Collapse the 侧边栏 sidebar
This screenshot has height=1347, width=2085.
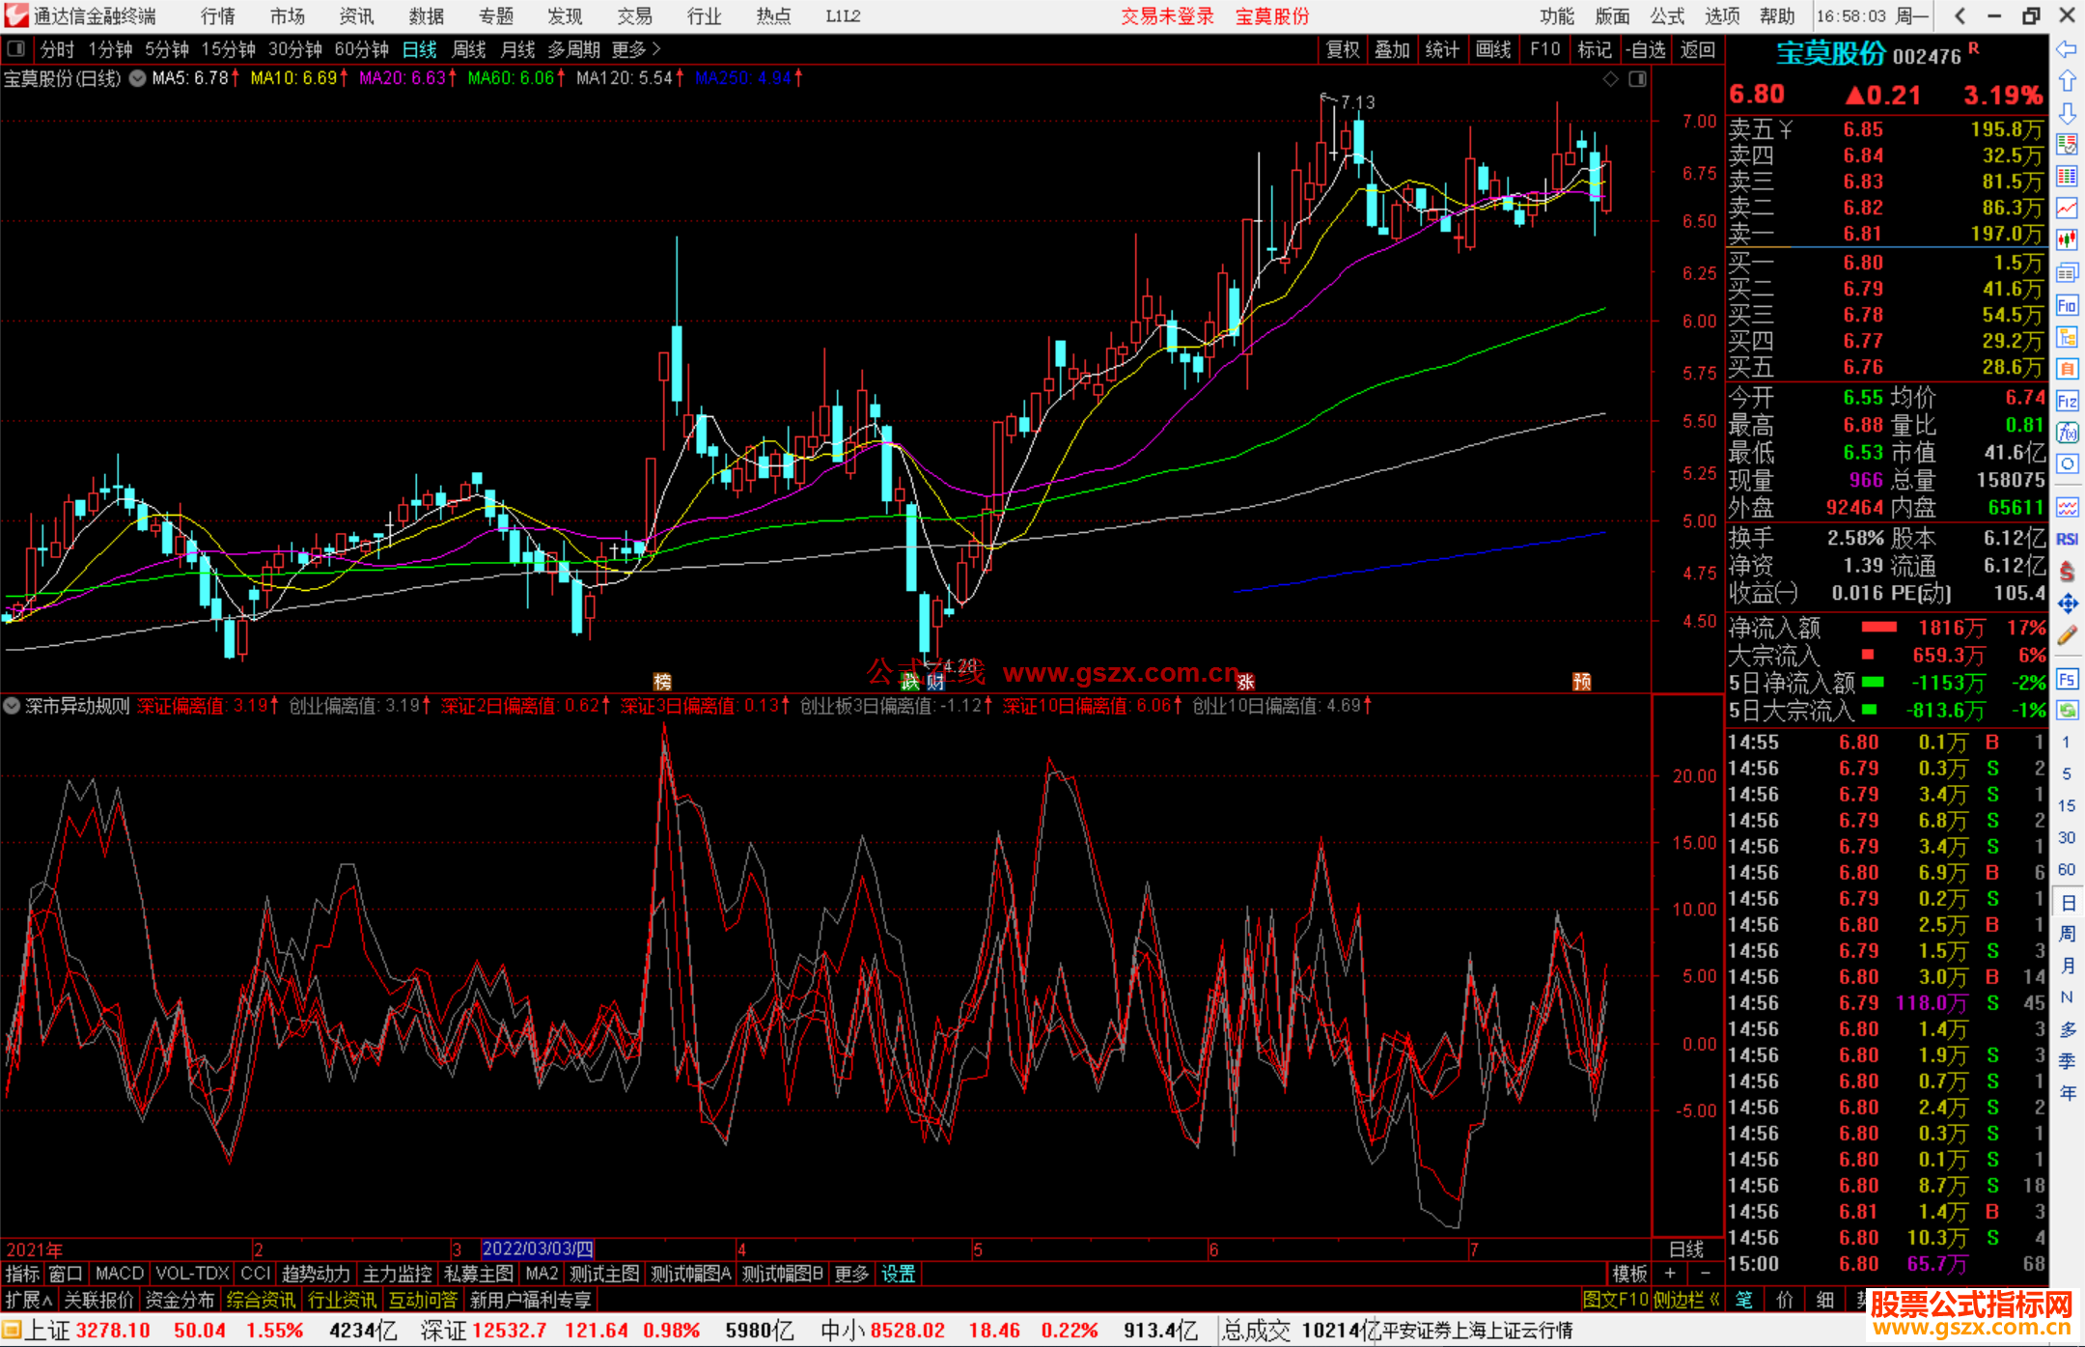pos(1687,1301)
